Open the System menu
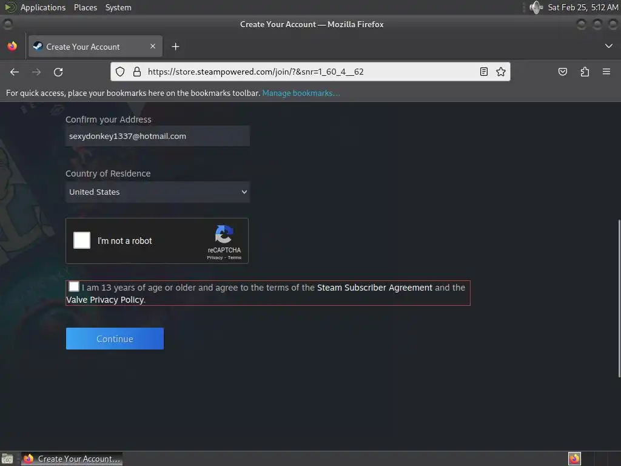The height and width of the screenshot is (466, 621). pos(118,7)
